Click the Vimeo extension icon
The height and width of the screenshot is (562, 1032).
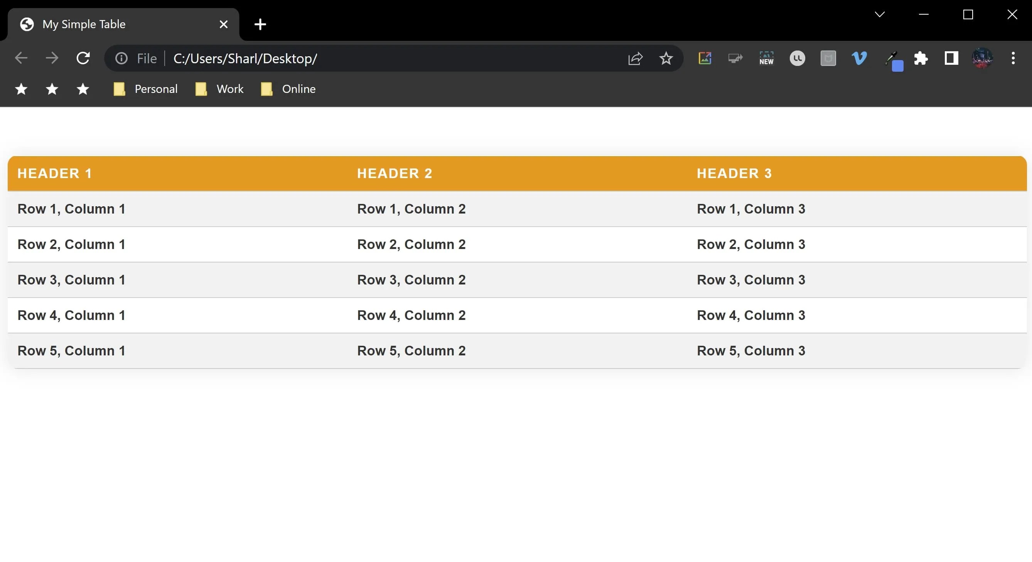(859, 59)
